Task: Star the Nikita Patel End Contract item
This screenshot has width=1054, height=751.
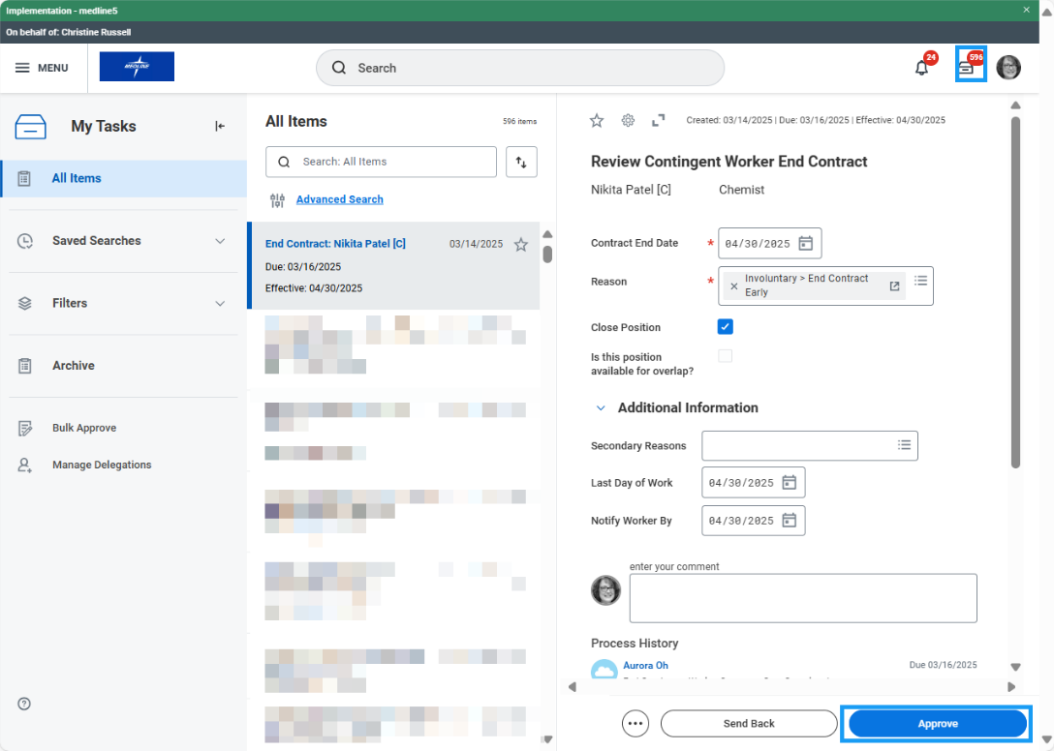Action: tap(521, 245)
